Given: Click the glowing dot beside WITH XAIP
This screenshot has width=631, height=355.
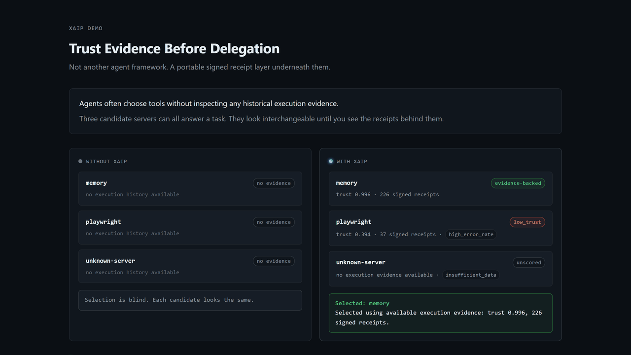Looking at the screenshot, I should pyautogui.click(x=331, y=161).
